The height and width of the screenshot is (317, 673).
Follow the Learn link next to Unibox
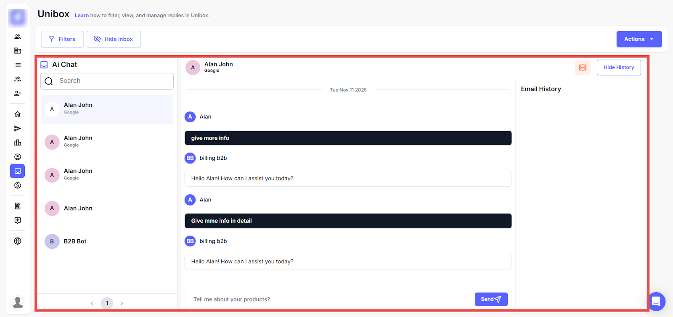pyautogui.click(x=82, y=16)
